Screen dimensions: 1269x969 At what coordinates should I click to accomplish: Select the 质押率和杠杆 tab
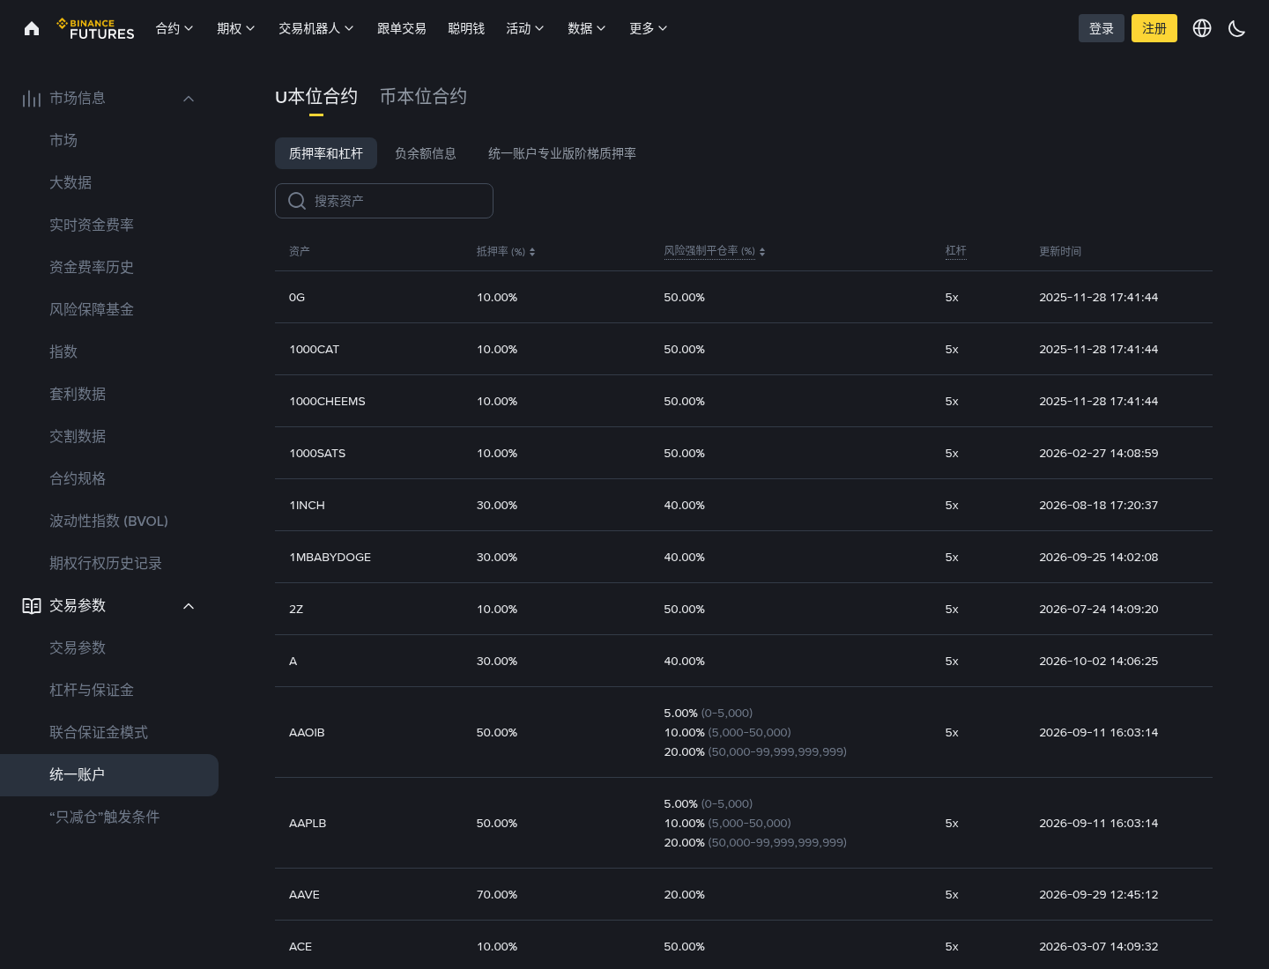(x=326, y=153)
